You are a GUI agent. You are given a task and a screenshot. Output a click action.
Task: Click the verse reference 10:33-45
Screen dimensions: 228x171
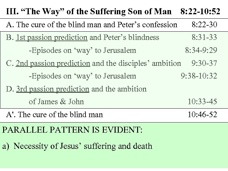(x=202, y=102)
